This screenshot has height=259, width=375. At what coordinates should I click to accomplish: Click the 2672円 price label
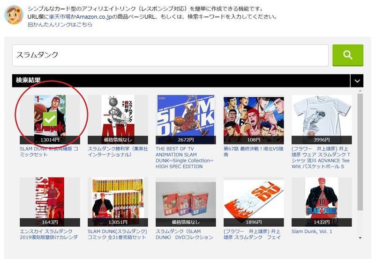tap(186, 140)
